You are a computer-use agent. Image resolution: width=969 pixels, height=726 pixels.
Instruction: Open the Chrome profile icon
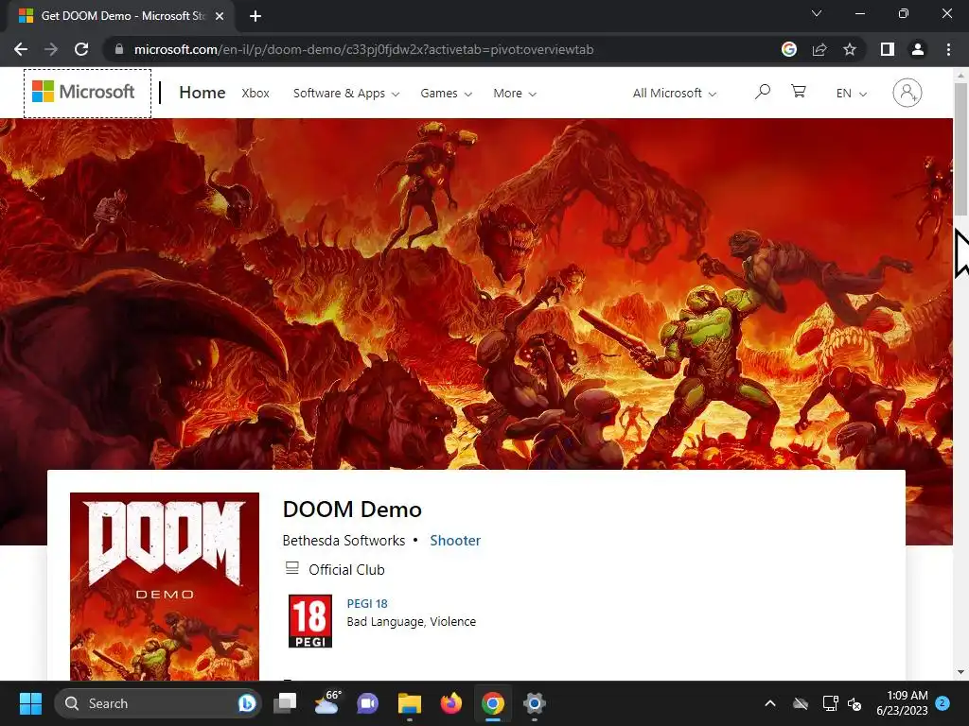918,49
